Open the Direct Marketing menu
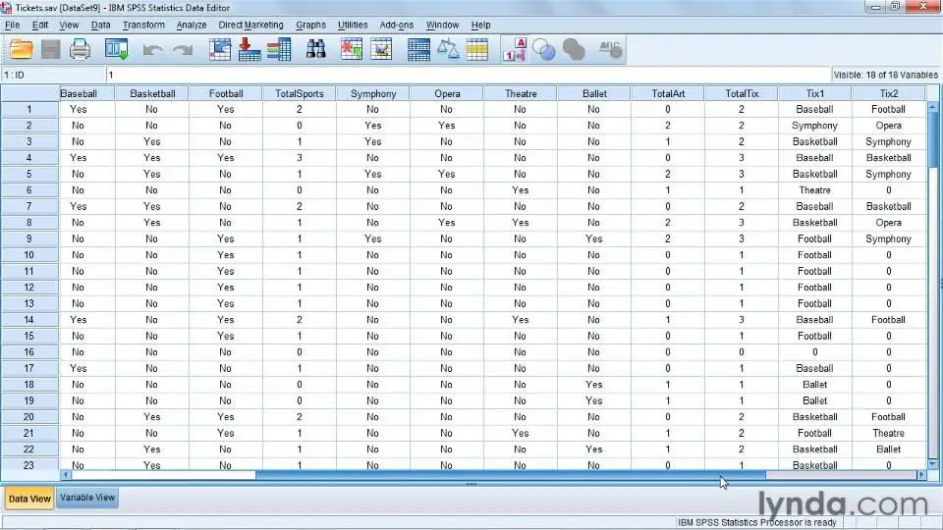The width and height of the screenshot is (943, 530). 250,25
